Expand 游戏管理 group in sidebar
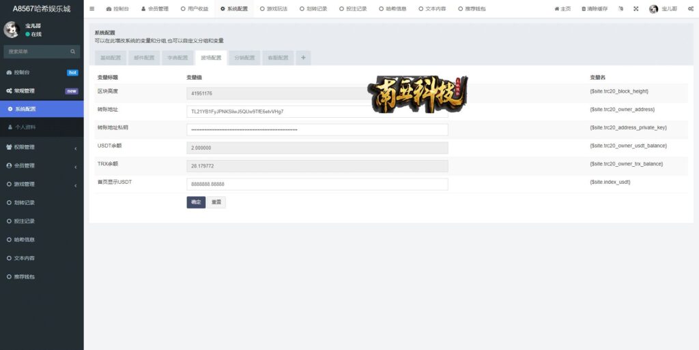Image resolution: width=699 pixels, height=350 pixels. click(42, 184)
